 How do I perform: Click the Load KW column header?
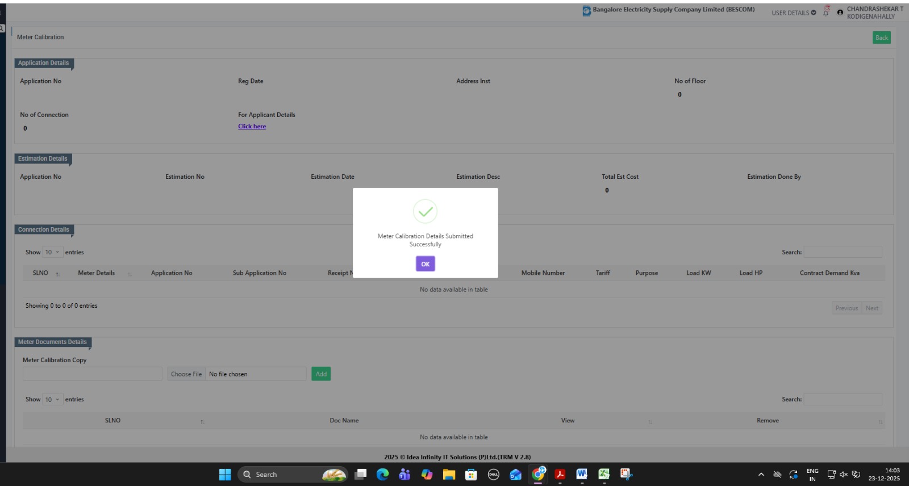coord(699,273)
